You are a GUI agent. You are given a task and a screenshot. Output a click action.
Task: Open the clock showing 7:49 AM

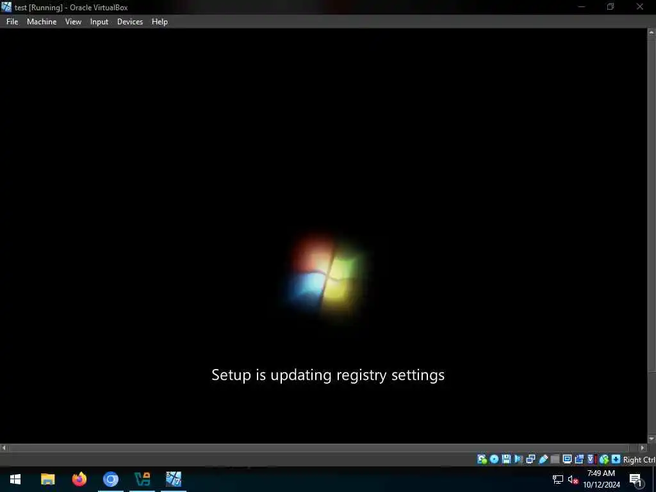click(601, 479)
